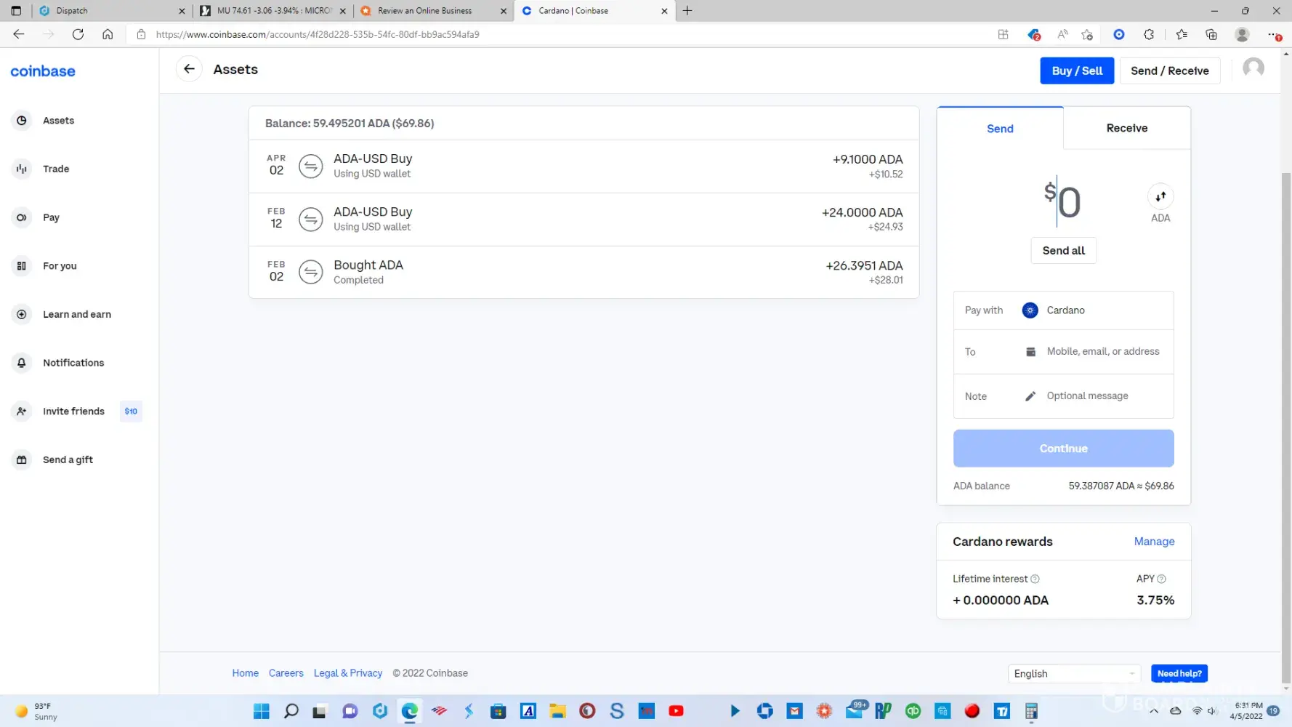This screenshot has width=1292, height=727.
Task: Switch to the Receive tab
Action: point(1126,128)
